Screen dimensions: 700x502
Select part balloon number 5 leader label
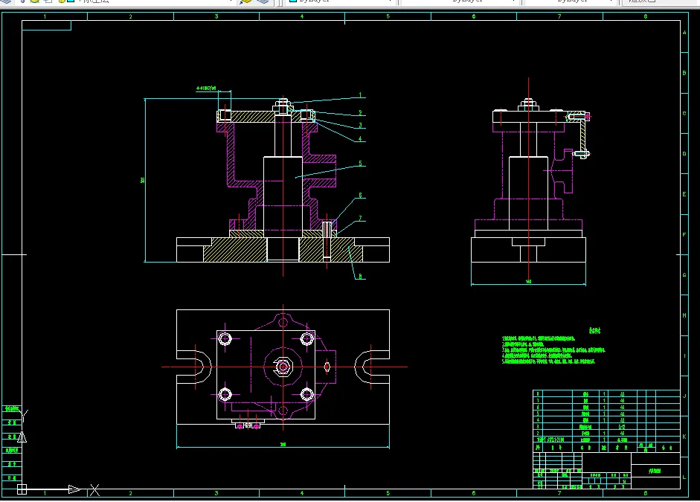click(360, 164)
